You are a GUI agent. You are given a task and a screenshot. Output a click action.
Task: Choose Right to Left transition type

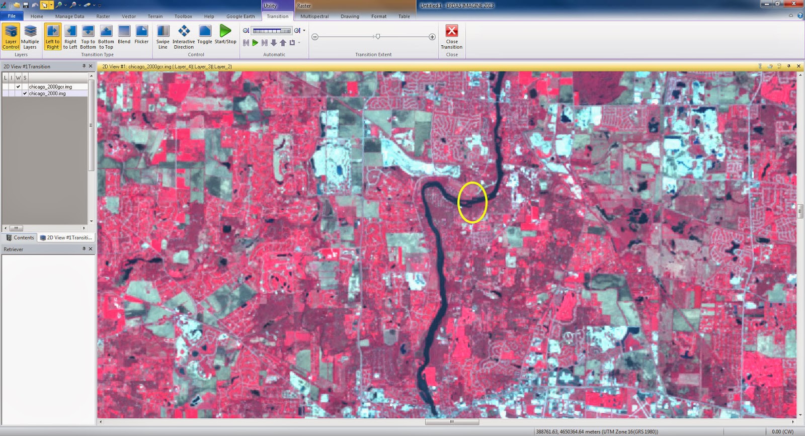coord(70,37)
